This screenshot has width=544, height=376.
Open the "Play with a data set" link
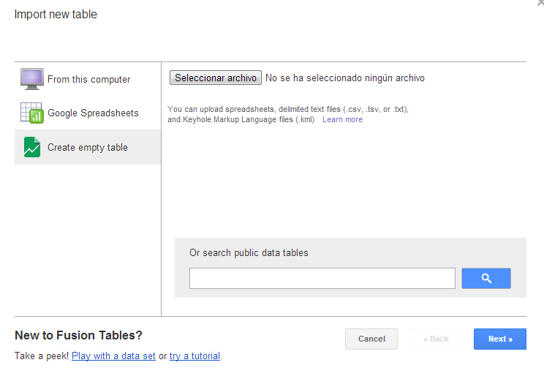tap(113, 356)
